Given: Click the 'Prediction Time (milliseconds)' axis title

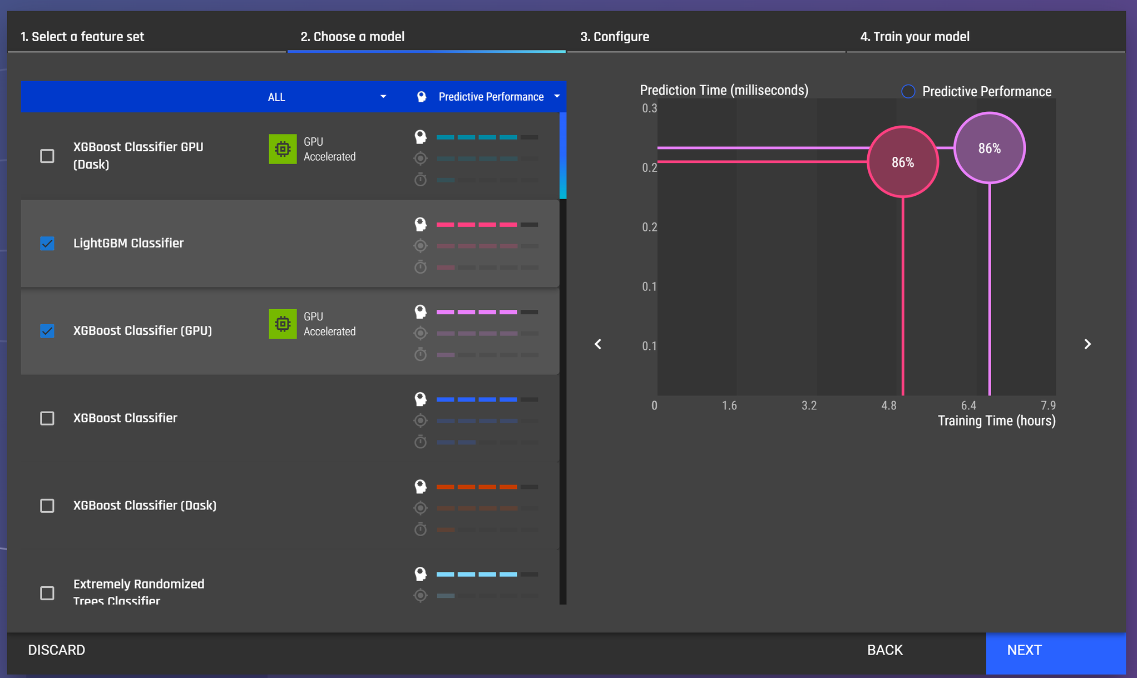Looking at the screenshot, I should (x=724, y=90).
